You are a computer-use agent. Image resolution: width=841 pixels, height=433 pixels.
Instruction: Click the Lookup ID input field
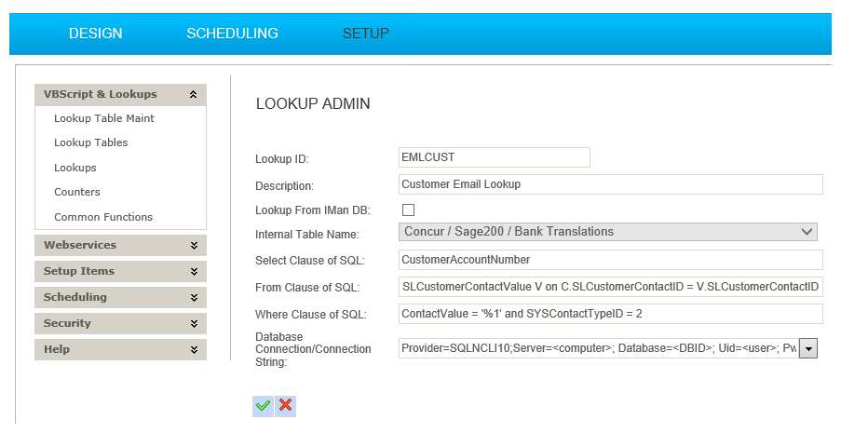pyautogui.click(x=494, y=157)
